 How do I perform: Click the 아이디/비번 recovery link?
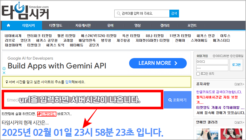coord(221,56)
